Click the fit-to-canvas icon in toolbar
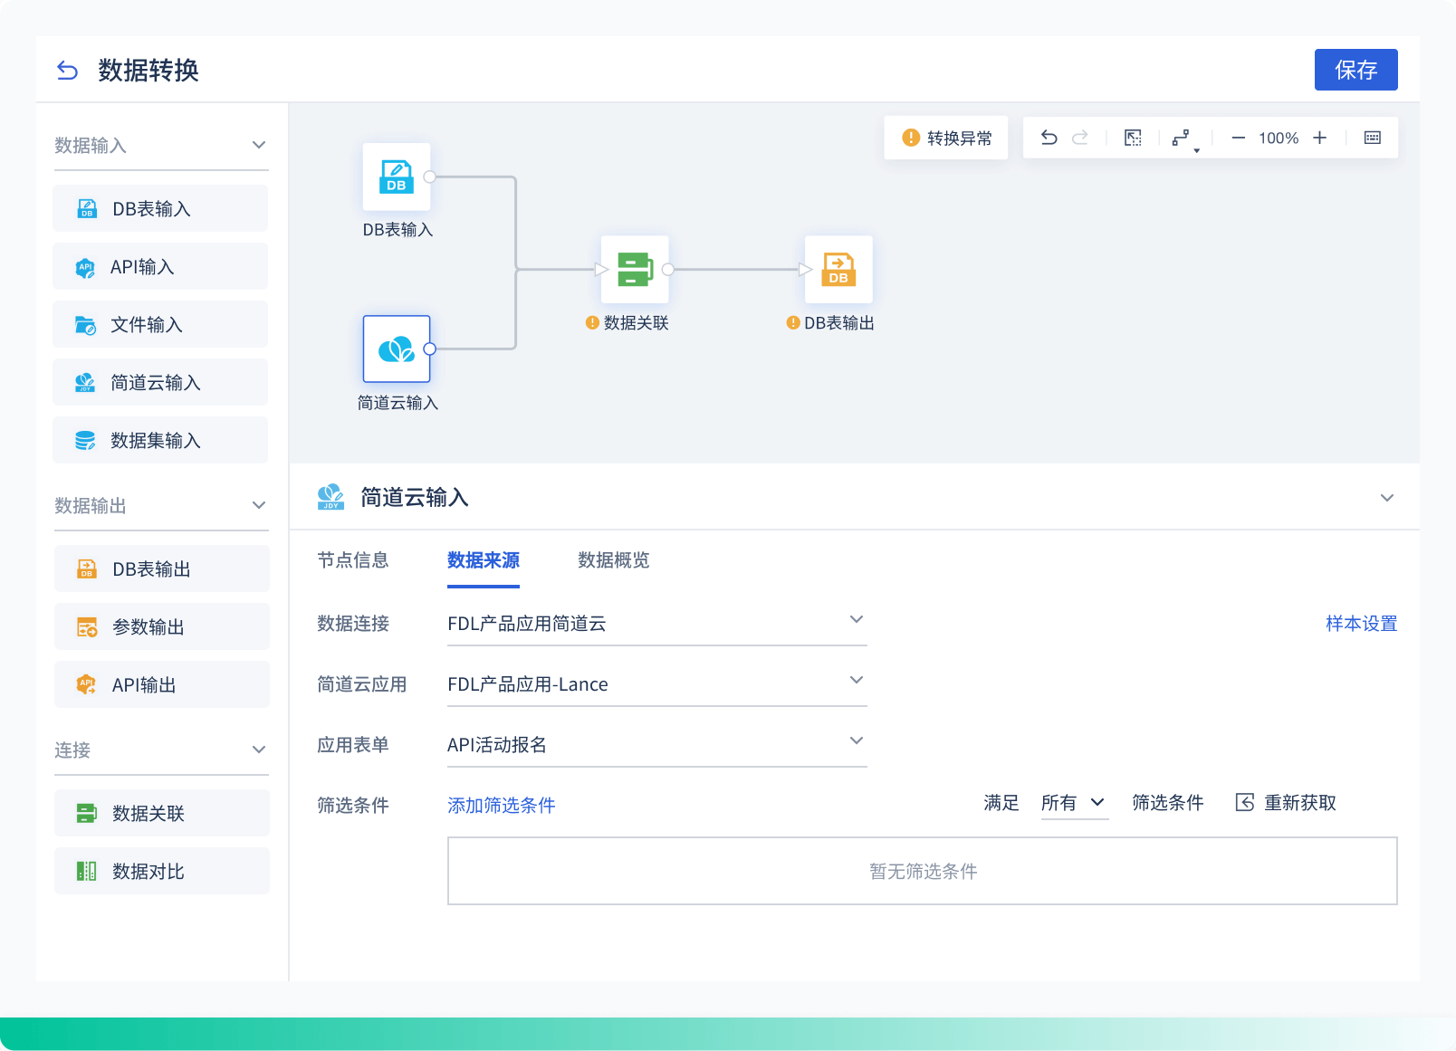This screenshot has width=1456, height=1051. [1132, 138]
